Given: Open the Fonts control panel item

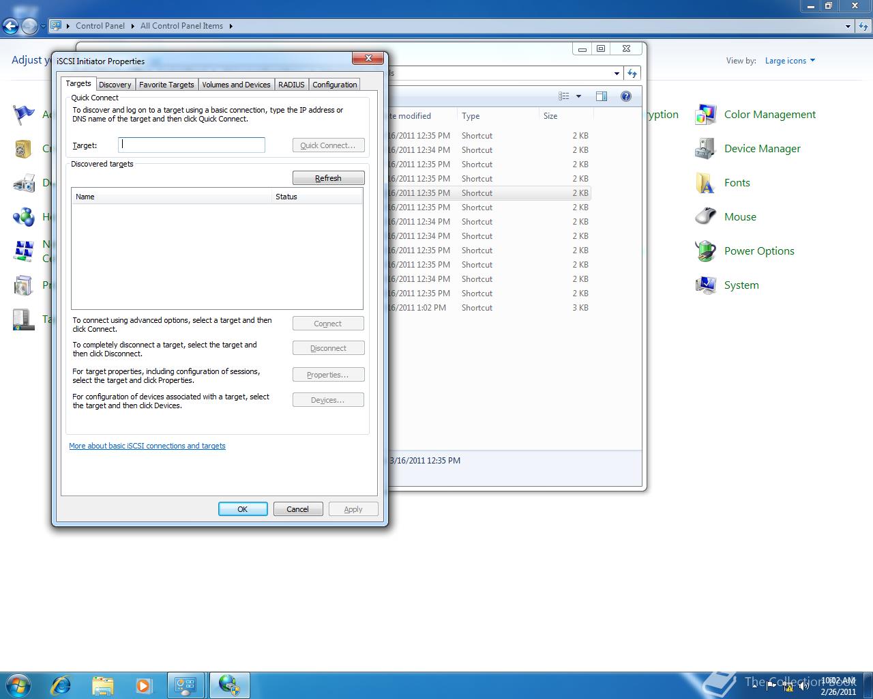Looking at the screenshot, I should click(x=723, y=183).
